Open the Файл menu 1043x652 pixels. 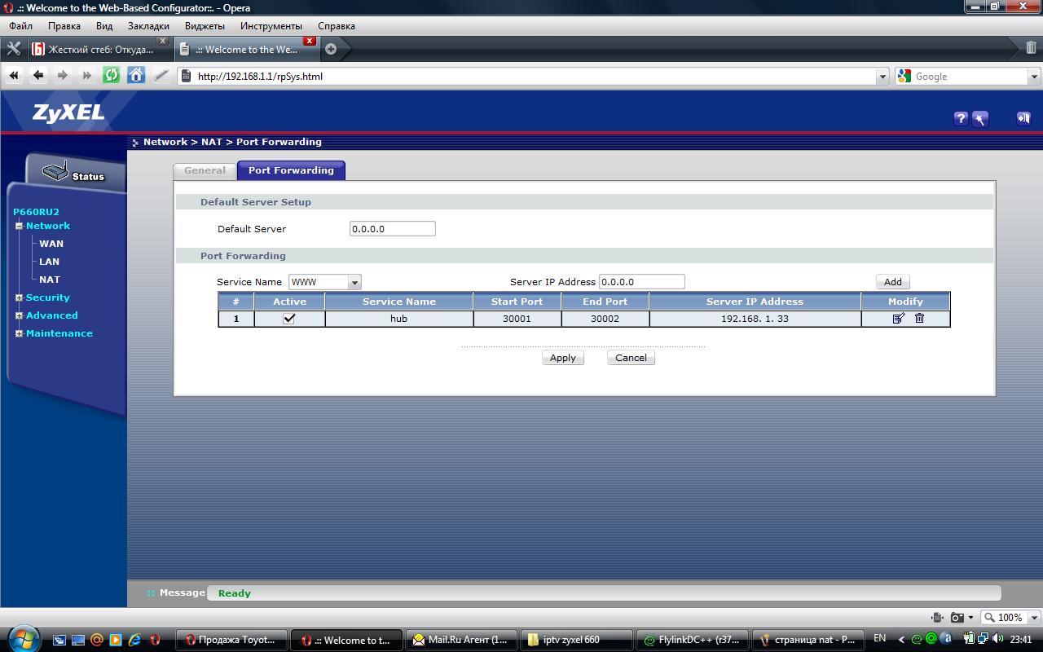[21, 25]
